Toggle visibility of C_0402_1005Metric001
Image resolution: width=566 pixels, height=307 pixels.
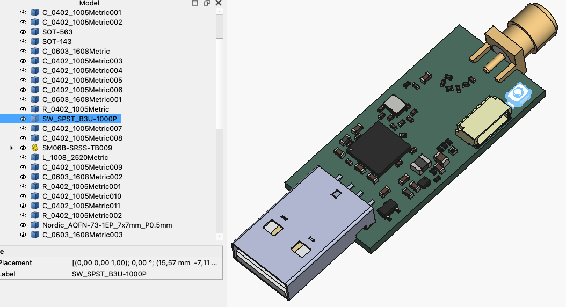(23, 13)
